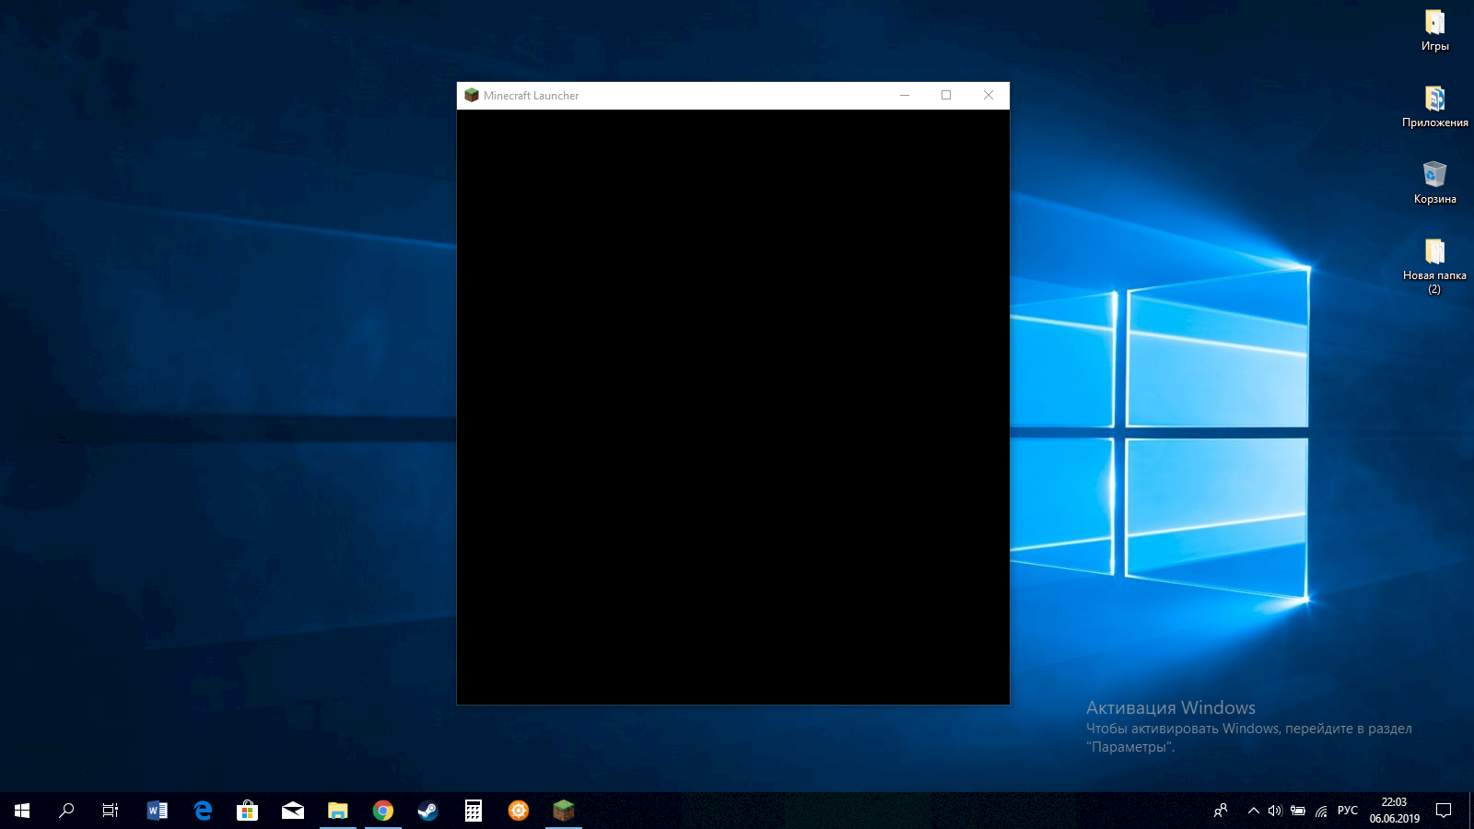Open Microsoft Store from the taskbar
This screenshot has height=829, width=1474.
(247, 811)
